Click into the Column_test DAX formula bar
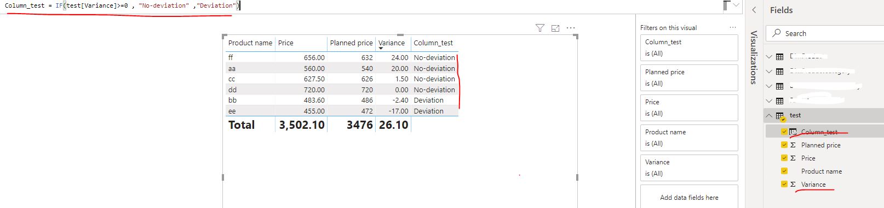The width and height of the screenshot is (884, 208). point(361,5)
